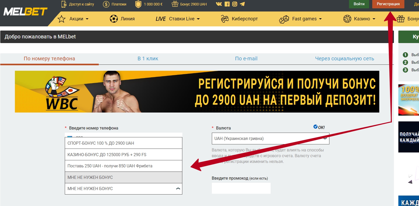Viewport: 419px width, 206px height.
Task: Open the 100% возврат экспресс side banner
Action: (409, 100)
